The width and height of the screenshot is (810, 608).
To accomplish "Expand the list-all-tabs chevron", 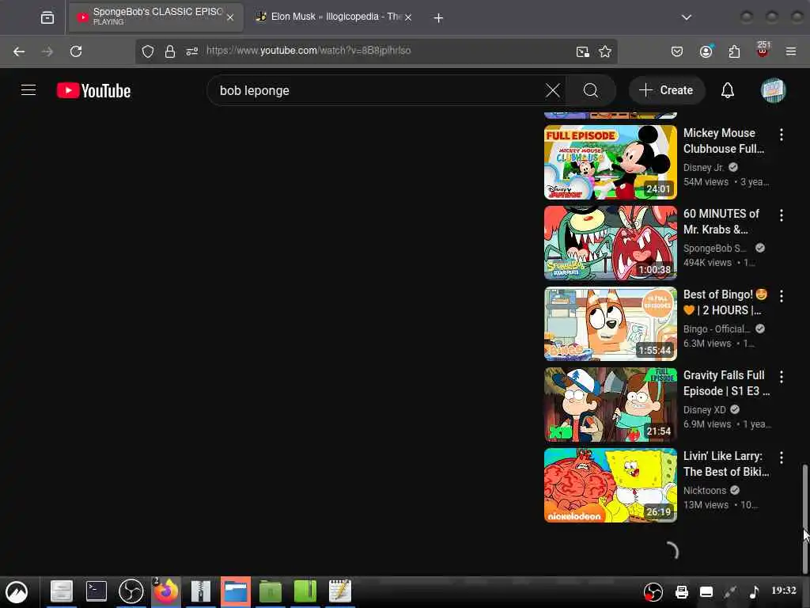I will click(x=686, y=17).
